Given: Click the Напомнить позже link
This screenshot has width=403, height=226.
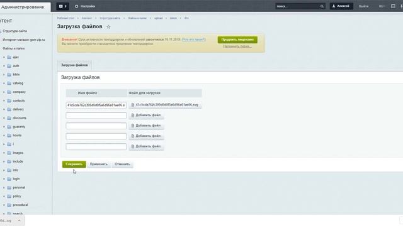Looking at the screenshot, I should (237, 46).
